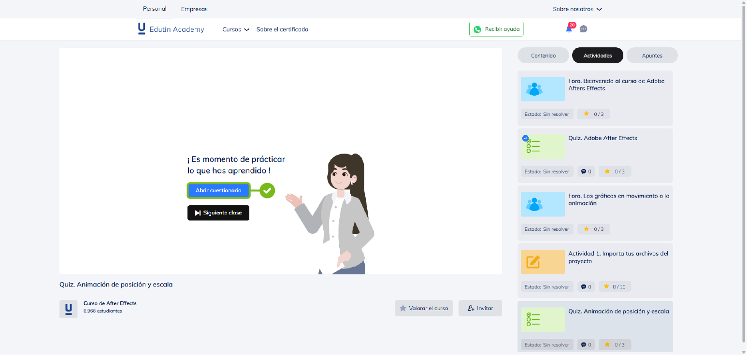
Task: Click the forum thumbnail for Bienvenida al curso
Action: (x=543, y=89)
